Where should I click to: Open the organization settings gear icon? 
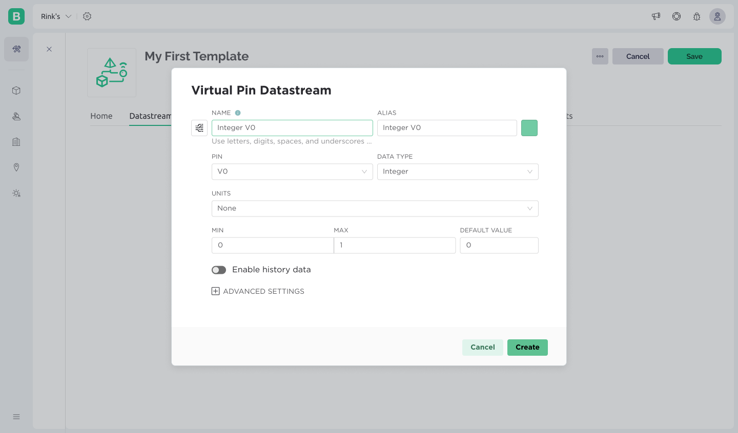87,16
